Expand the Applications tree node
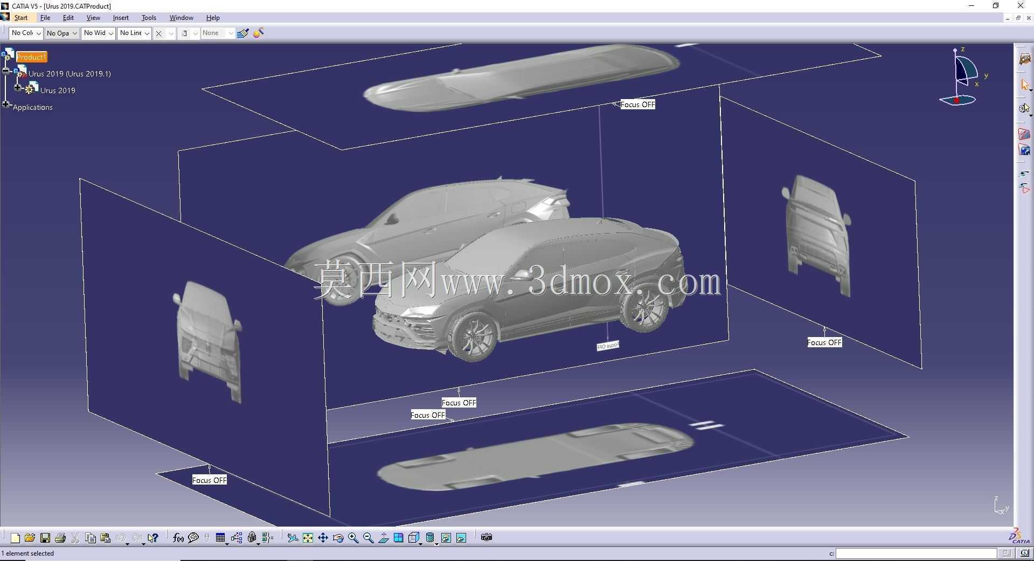Viewport: 1034px width, 561px height. (x=6, y=104)
